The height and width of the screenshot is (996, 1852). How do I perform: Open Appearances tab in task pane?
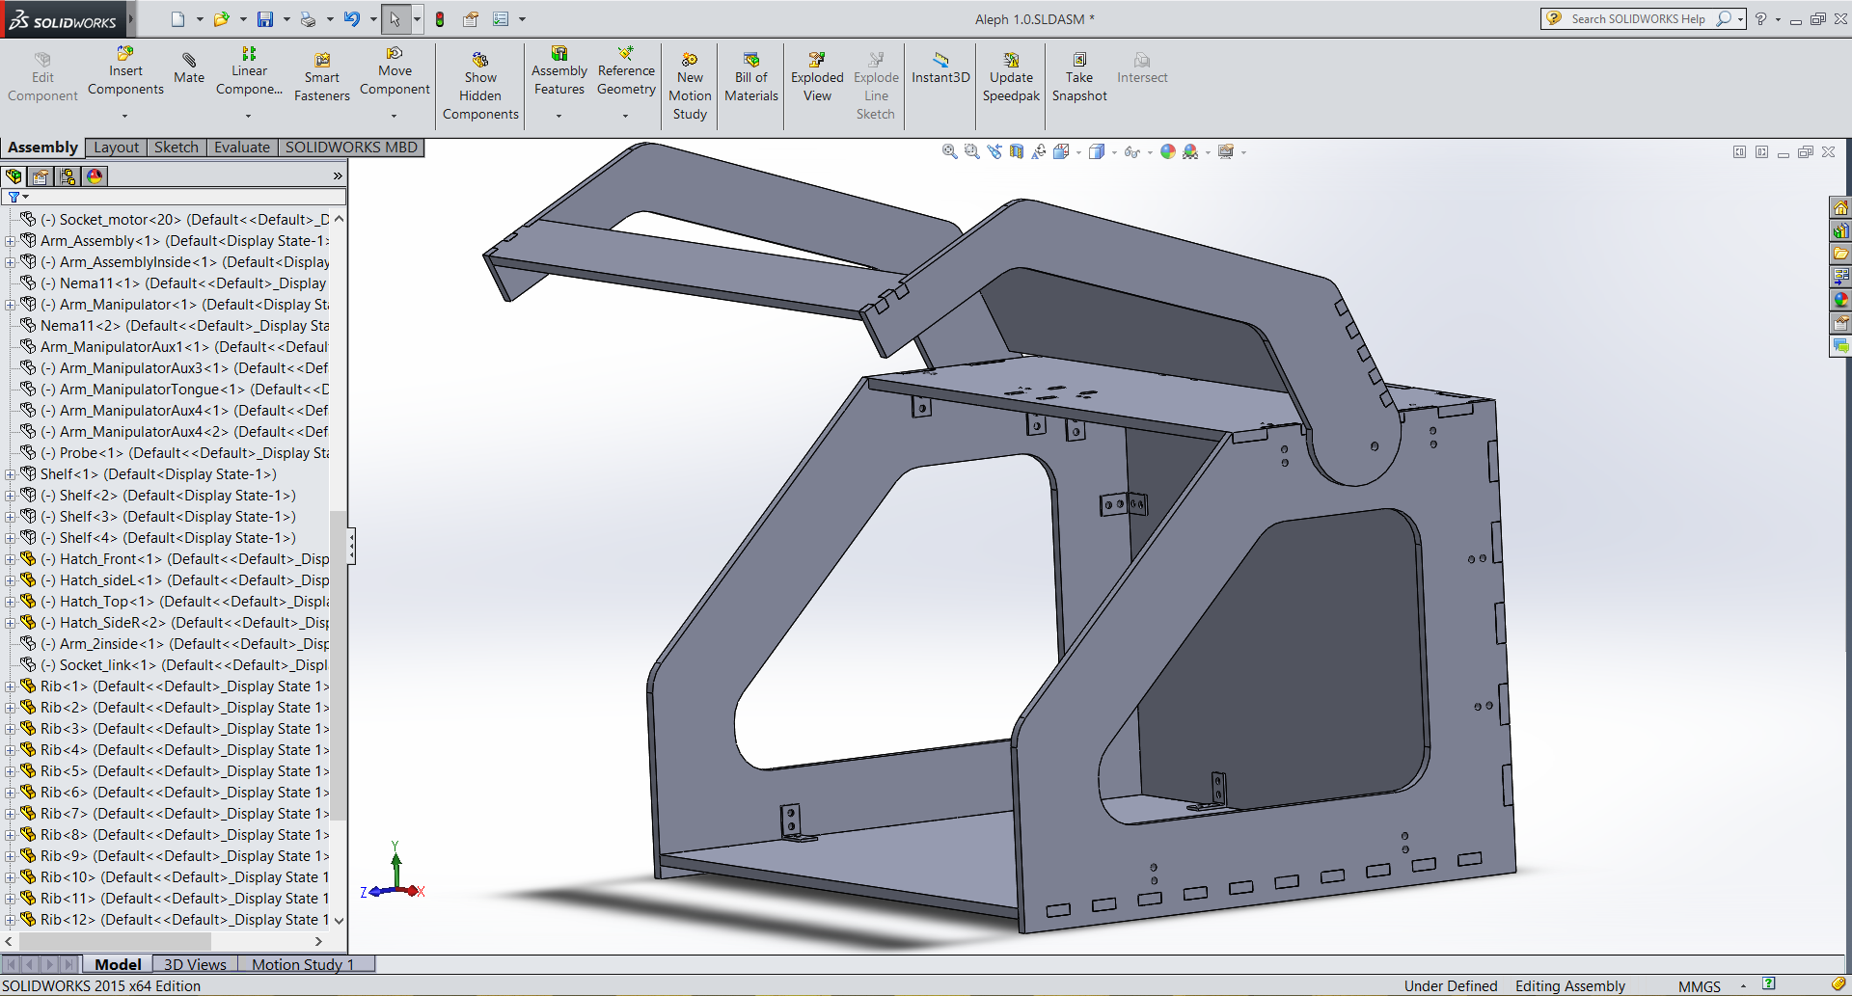(1840, 300)
